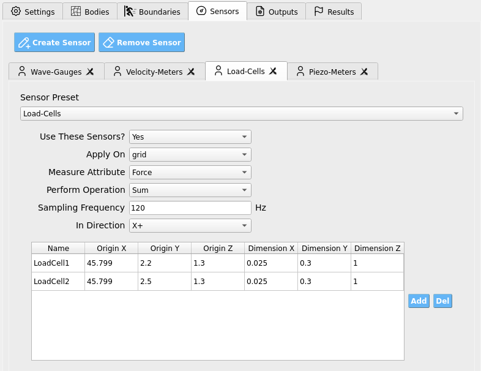This screenshot has height=371, width=481.
Task: Click LoadCell1 Origin X value 45.799
Action: 111,263
